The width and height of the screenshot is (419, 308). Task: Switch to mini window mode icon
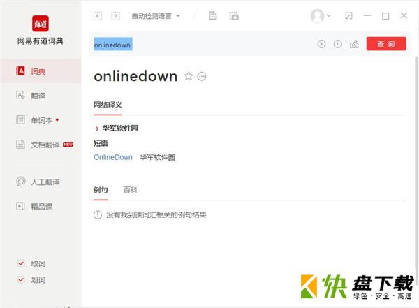pyautogui.click(x=348, y=16)
